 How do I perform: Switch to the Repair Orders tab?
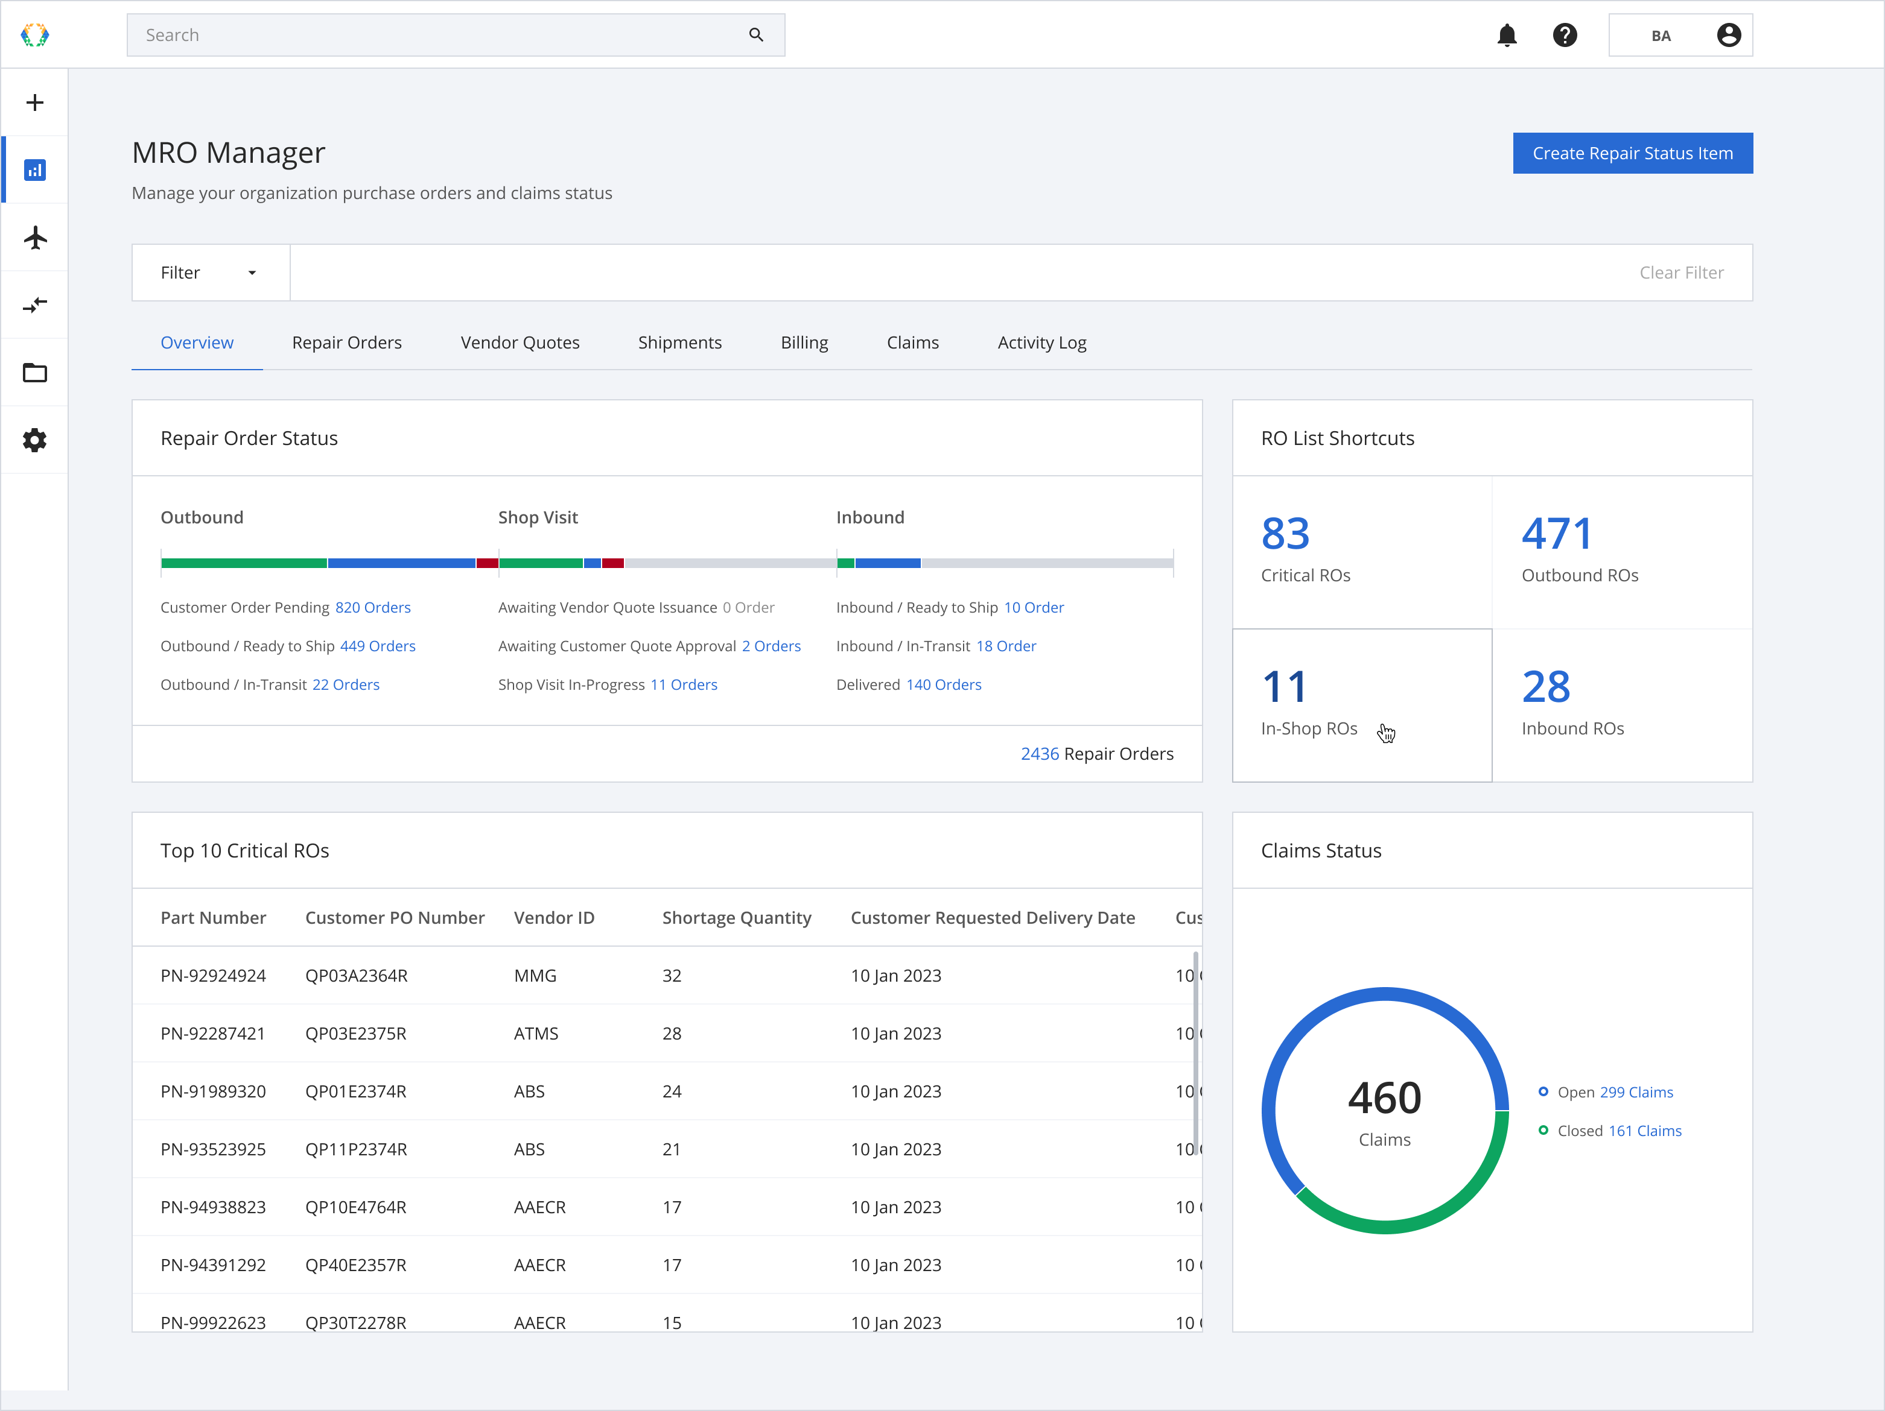[x=347, y=342]
